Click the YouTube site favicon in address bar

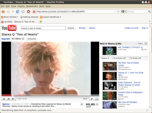pyautogui.click(x=34, y=12)
